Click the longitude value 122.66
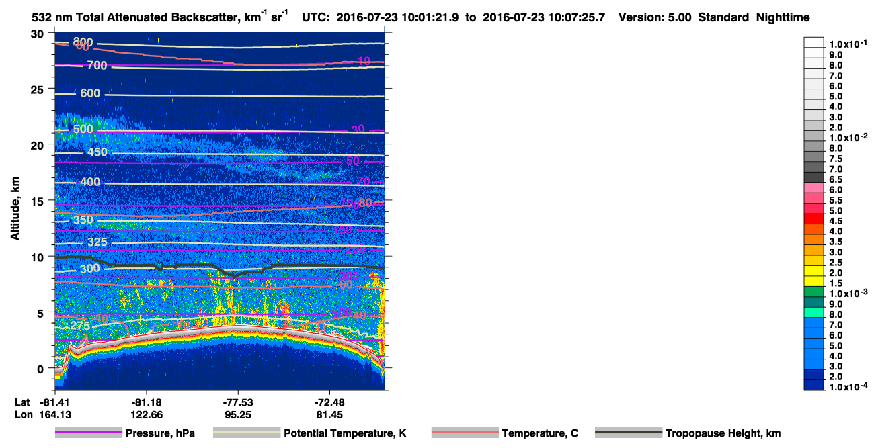Screen dimensions: 874x448 [x=146, y=414]
